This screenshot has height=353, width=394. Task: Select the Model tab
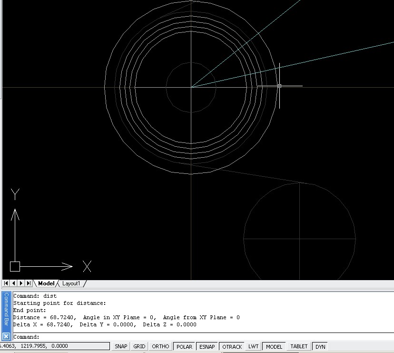coord(46,283)
